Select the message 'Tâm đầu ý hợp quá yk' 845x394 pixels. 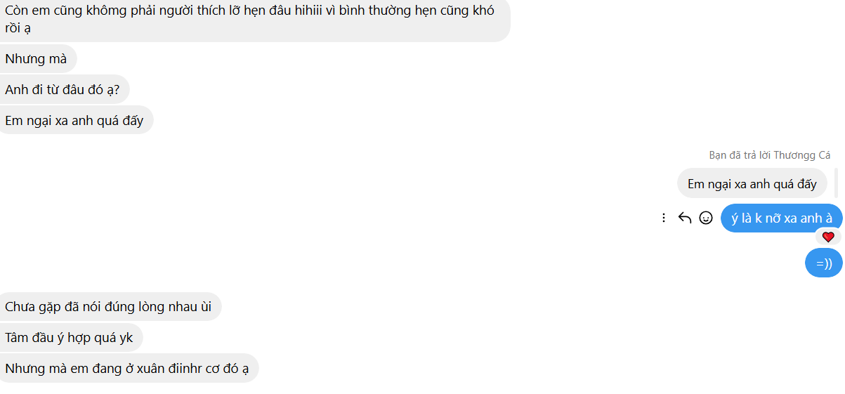click(x=71, y=338)
